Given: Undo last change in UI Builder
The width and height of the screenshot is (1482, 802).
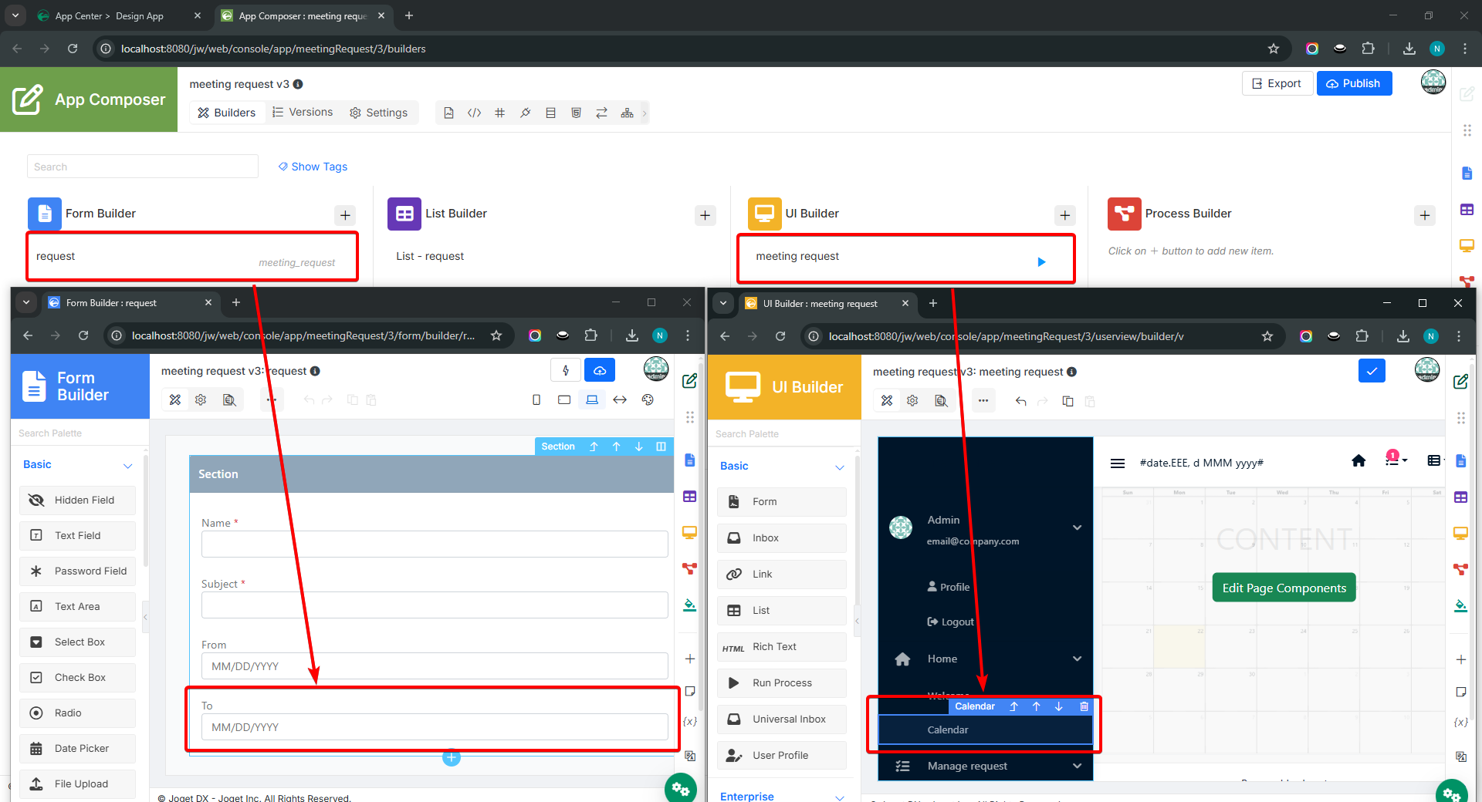Looking at the screenshot, I should 1020,401.
